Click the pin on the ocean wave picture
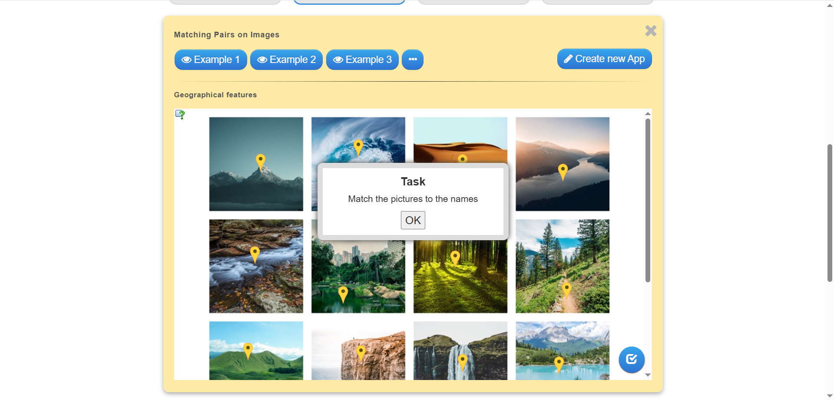The height and width of the screenshot is (400, 834). [x=358, y=147]
